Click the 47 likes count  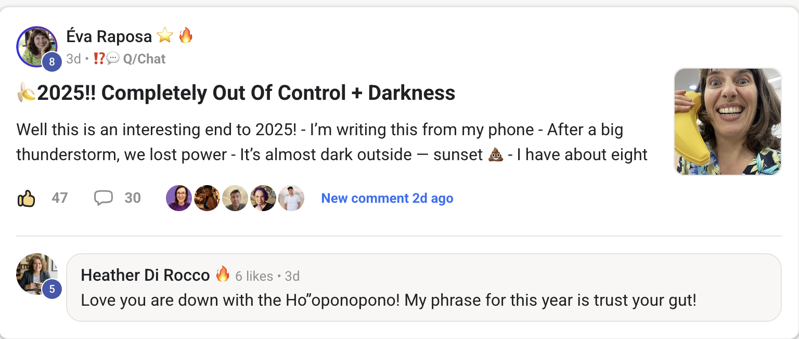(60, 198)
